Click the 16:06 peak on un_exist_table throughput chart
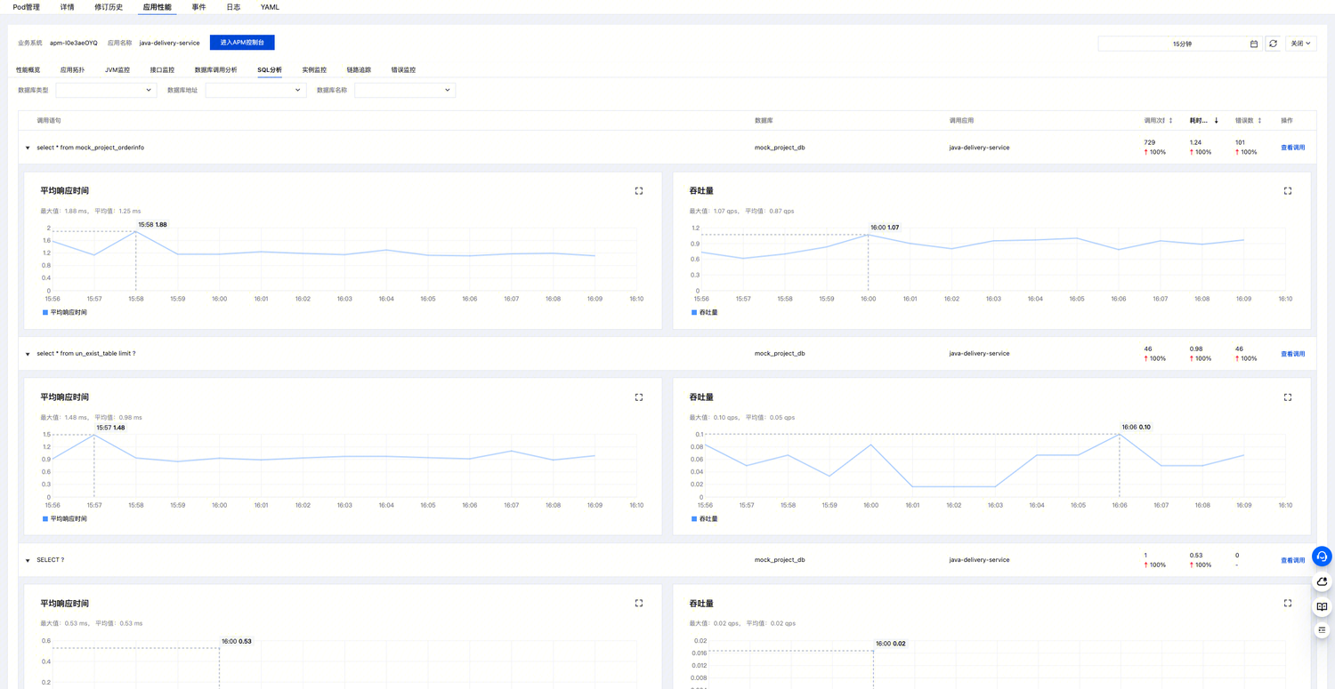Image resolution: width=1335 pixels, height=689 pixels. [1120, 435]
